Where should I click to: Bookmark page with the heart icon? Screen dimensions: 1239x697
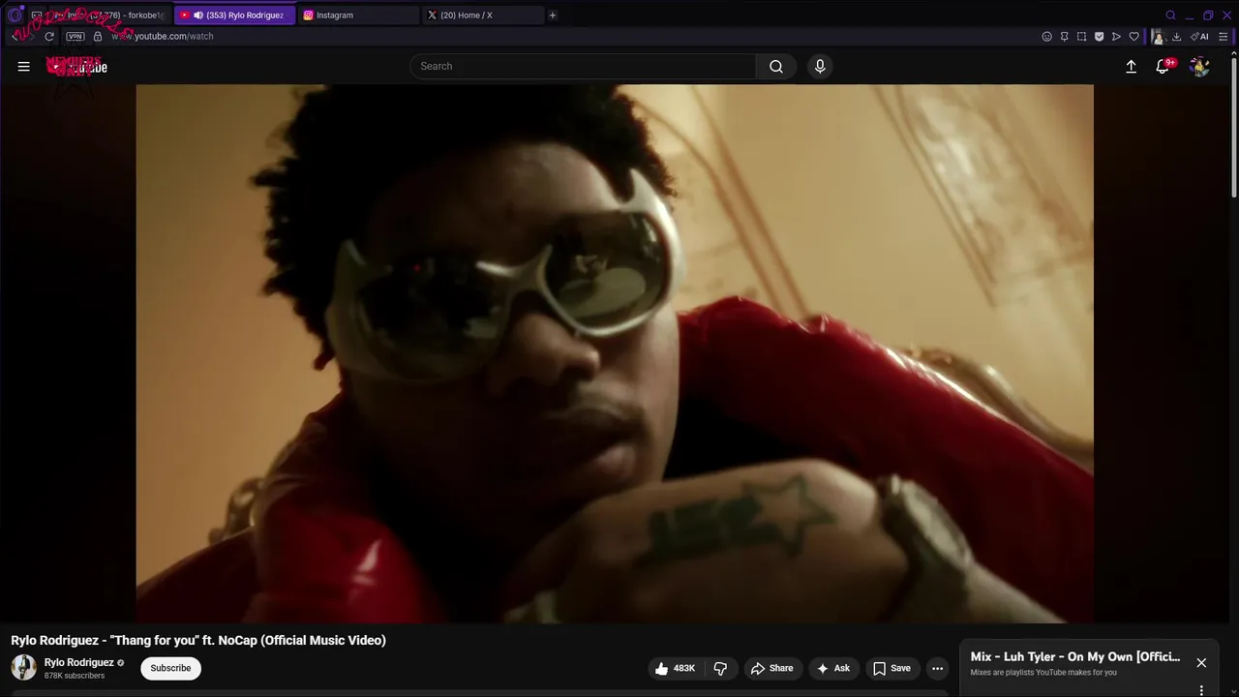pyautogui.click(x=1134, y=37)
